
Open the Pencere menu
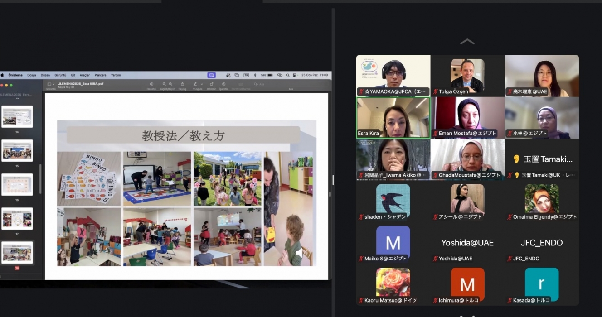[x=101, y=75]
